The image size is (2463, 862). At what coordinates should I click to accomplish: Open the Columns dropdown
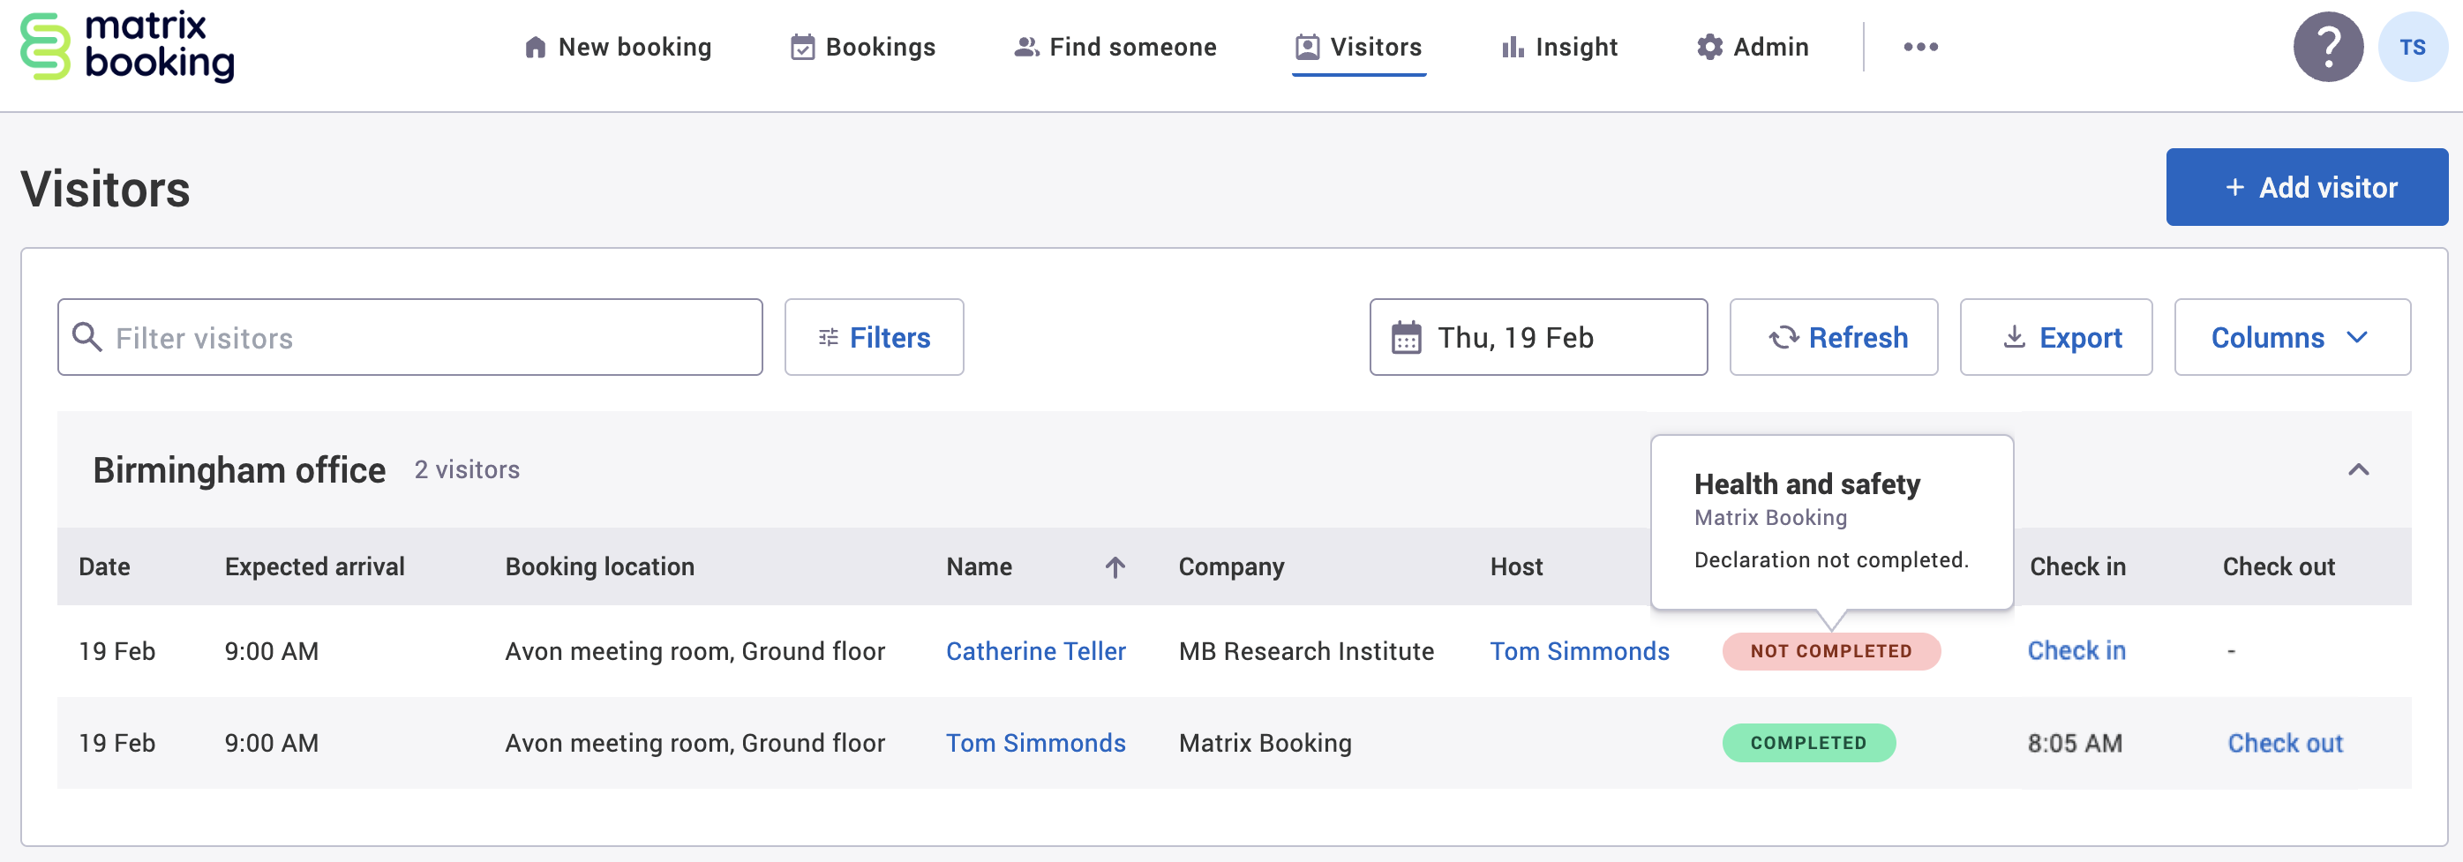2292,336
